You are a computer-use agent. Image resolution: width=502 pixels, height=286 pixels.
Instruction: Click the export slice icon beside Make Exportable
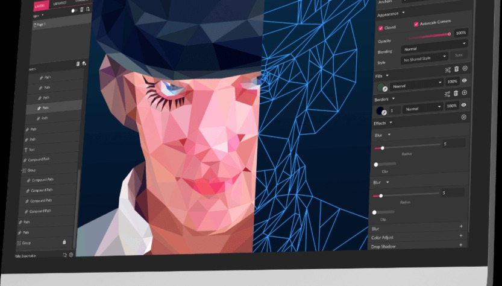click(64, 255)
